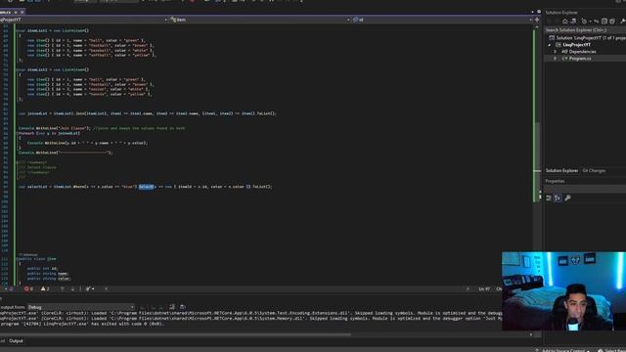
Task: Select the LinqProjectYT project node
Action: pyautogui.click(x=576, y=45)
